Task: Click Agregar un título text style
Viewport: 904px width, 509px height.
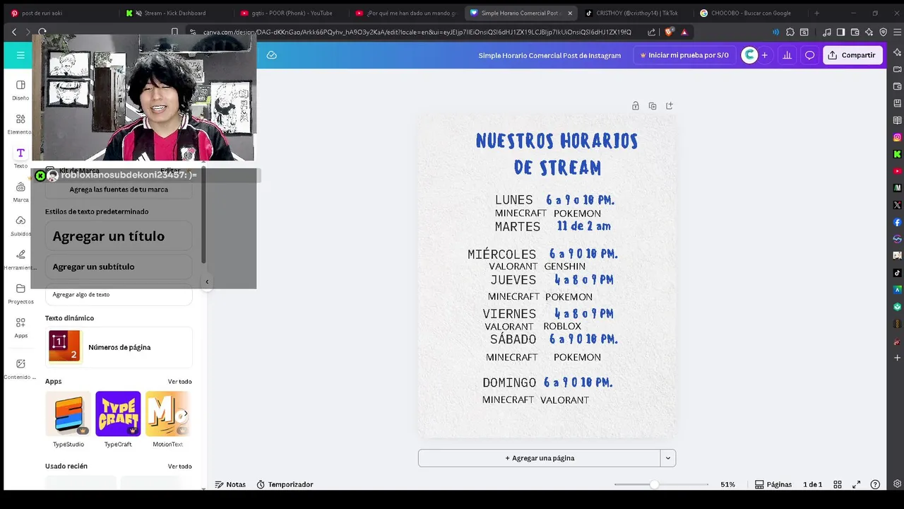Action: [119, 236]
